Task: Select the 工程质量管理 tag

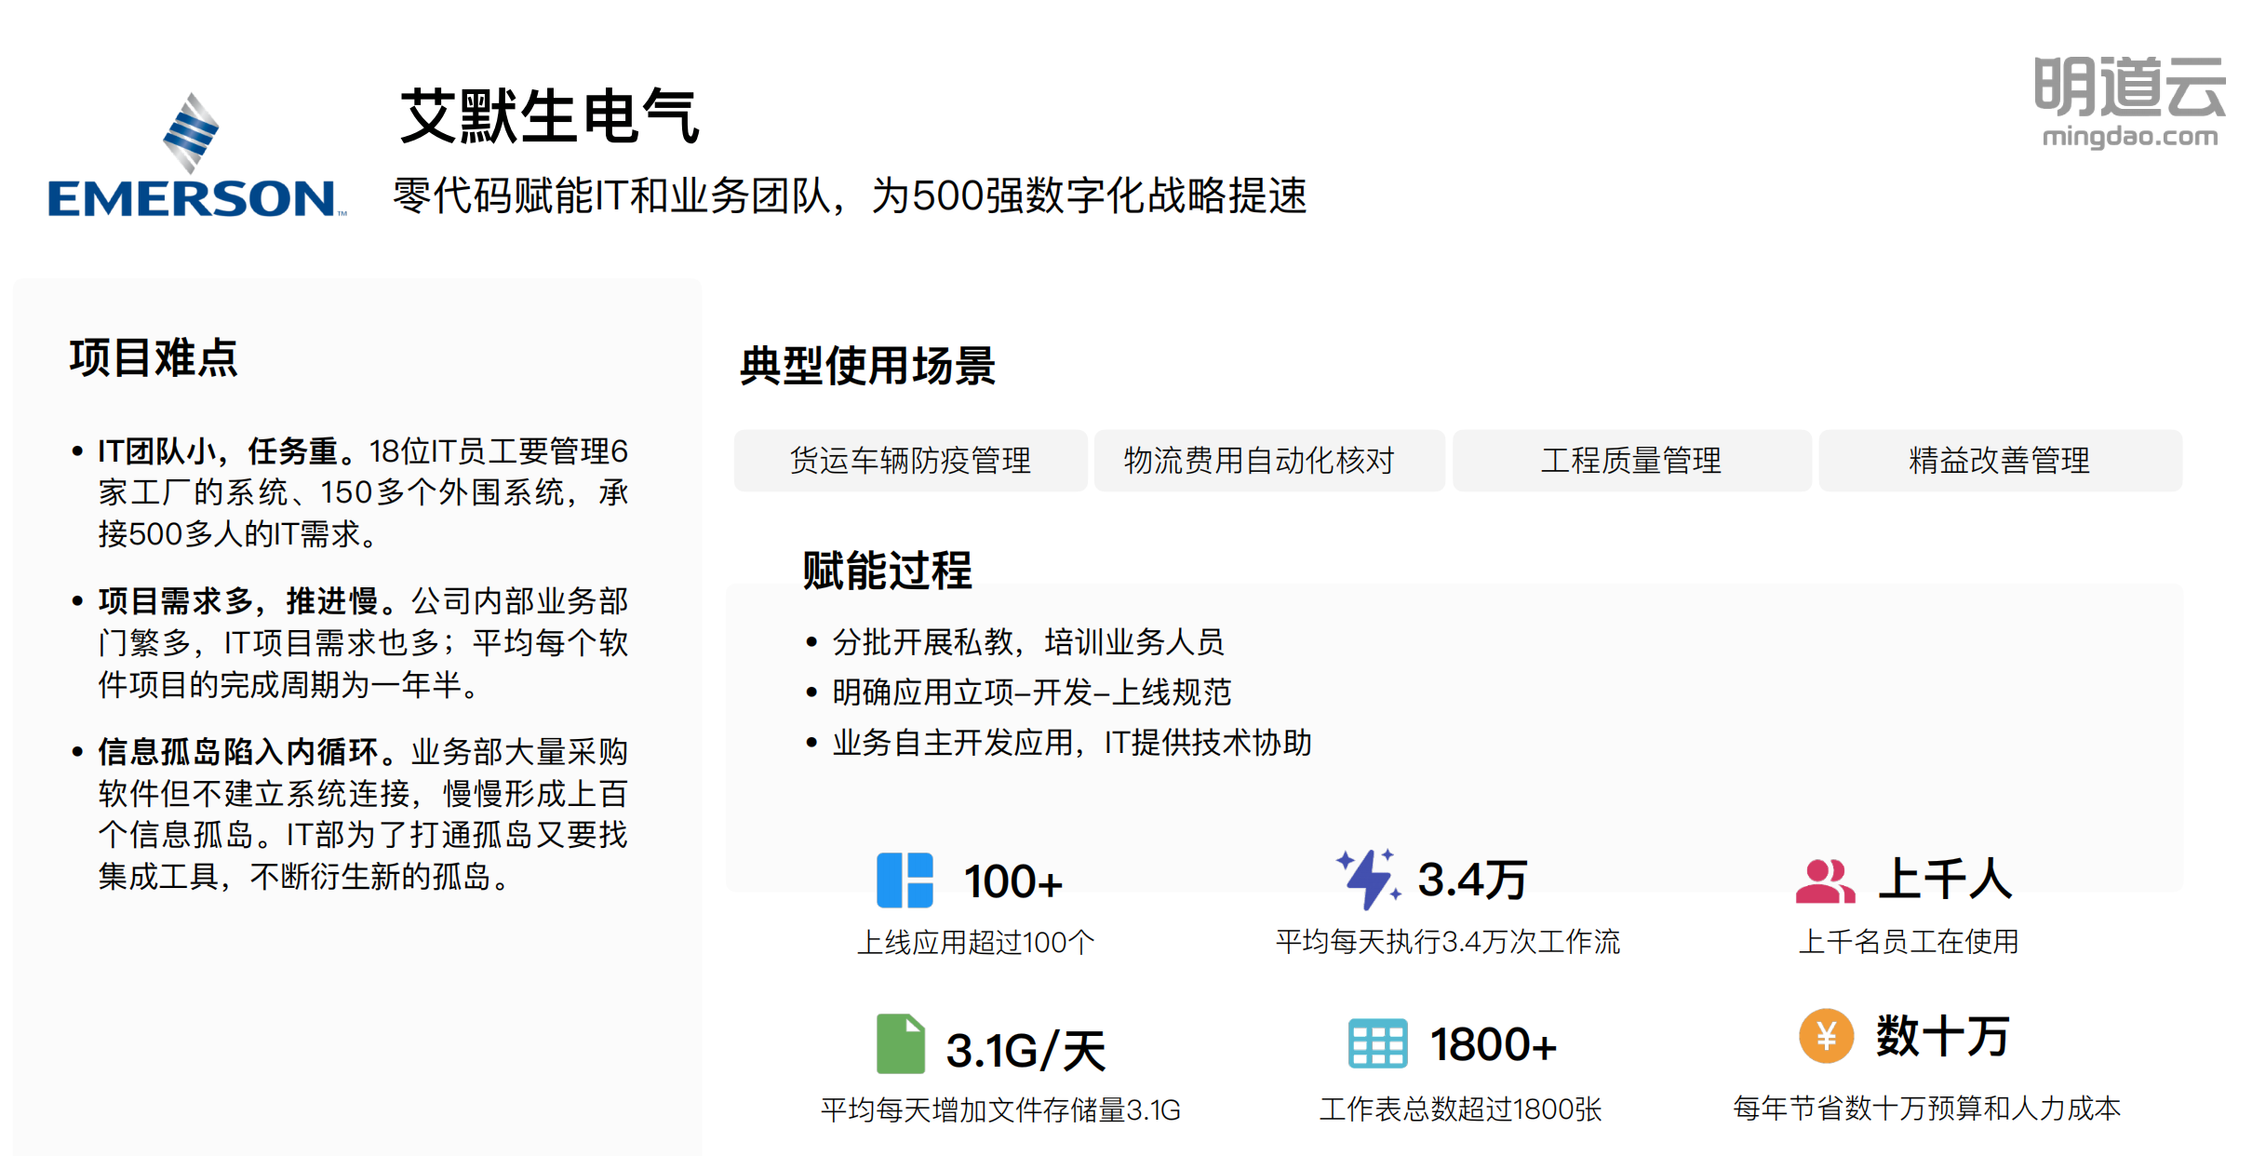Action: (1630, 461)
